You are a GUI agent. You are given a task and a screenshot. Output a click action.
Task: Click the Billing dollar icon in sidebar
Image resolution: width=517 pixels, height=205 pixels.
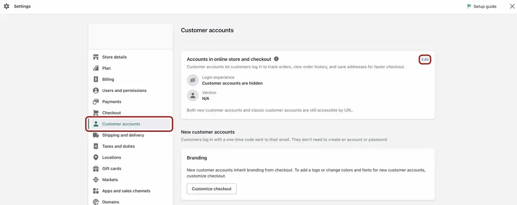click(x=96, y=79)
